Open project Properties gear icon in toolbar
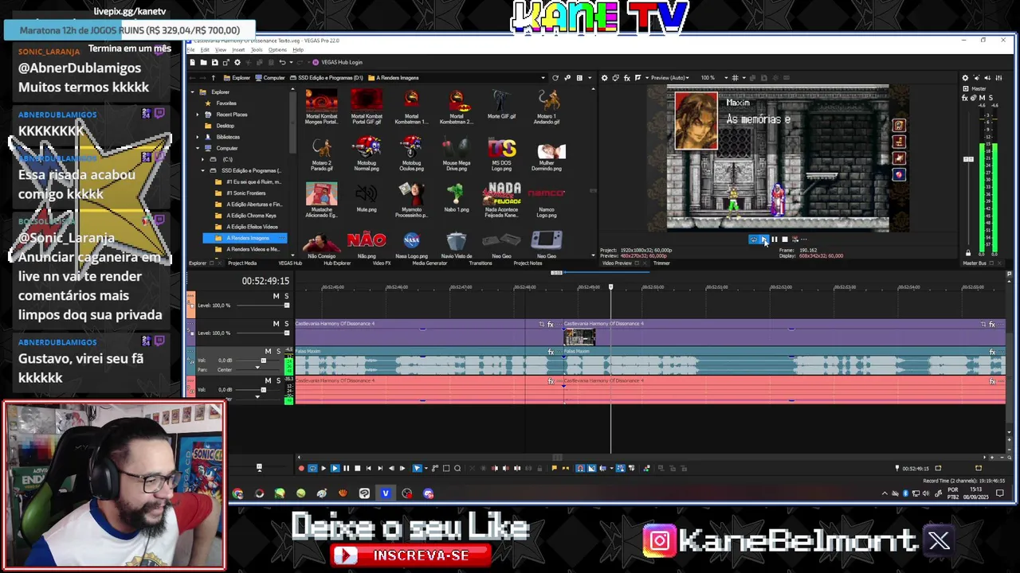The image size is (1020, 573). click(237, 62)
